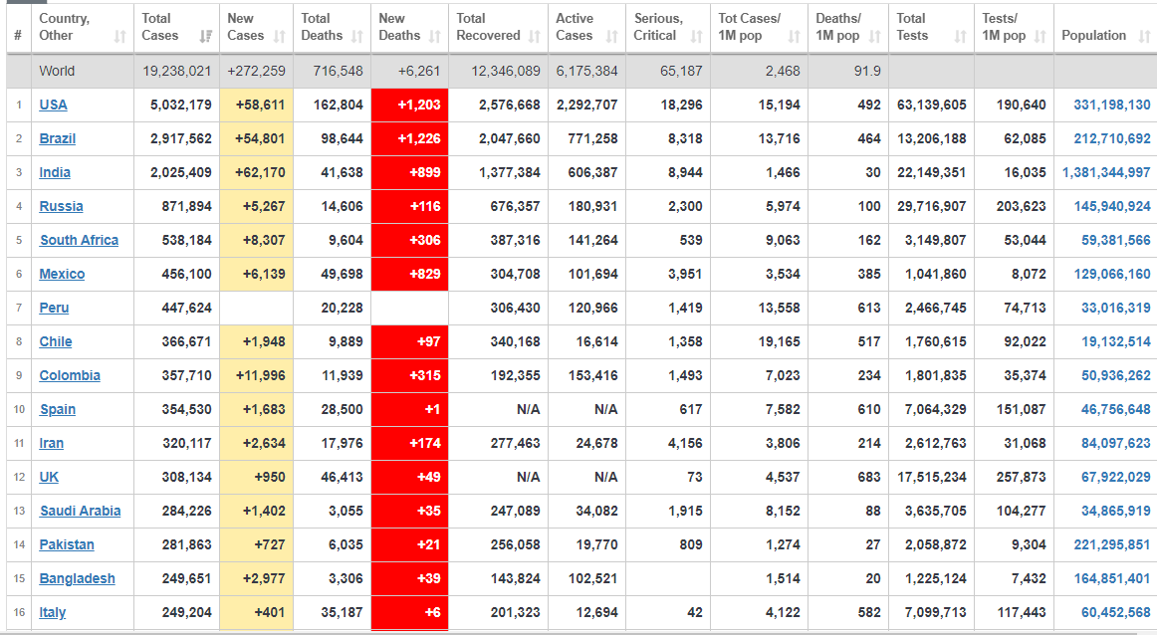
Task: Open the Iran country link
Action: pyautogui.click(x=52, y=444)
